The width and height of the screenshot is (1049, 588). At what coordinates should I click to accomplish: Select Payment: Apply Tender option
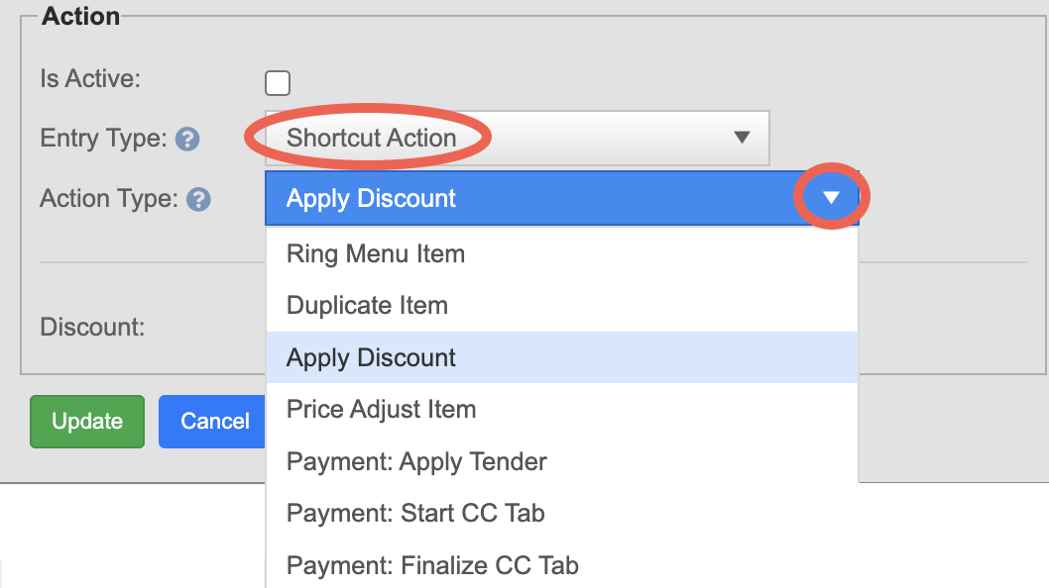(416, 461)
